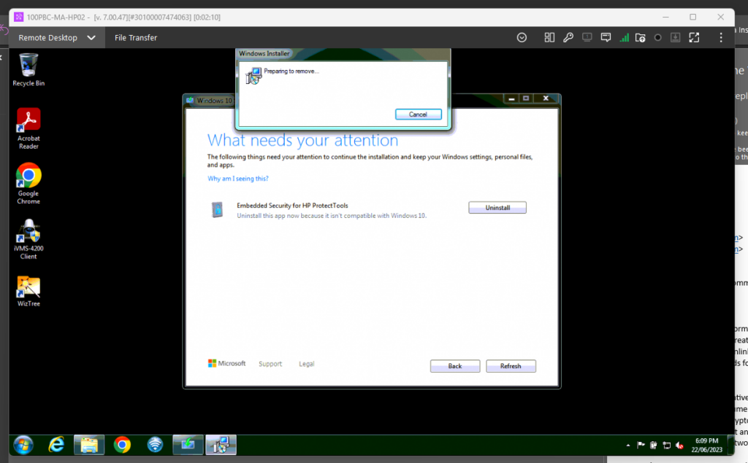Close the Windows 10 setup window
Image resolution: width=748 pixels, height=463 pixels.
546,98
